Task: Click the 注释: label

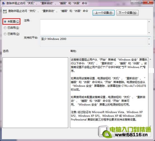Action: tap(27, 20)
